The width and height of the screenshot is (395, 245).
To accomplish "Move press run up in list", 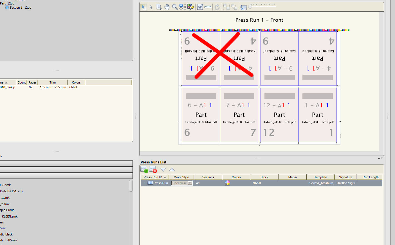I will click(172, 170).
